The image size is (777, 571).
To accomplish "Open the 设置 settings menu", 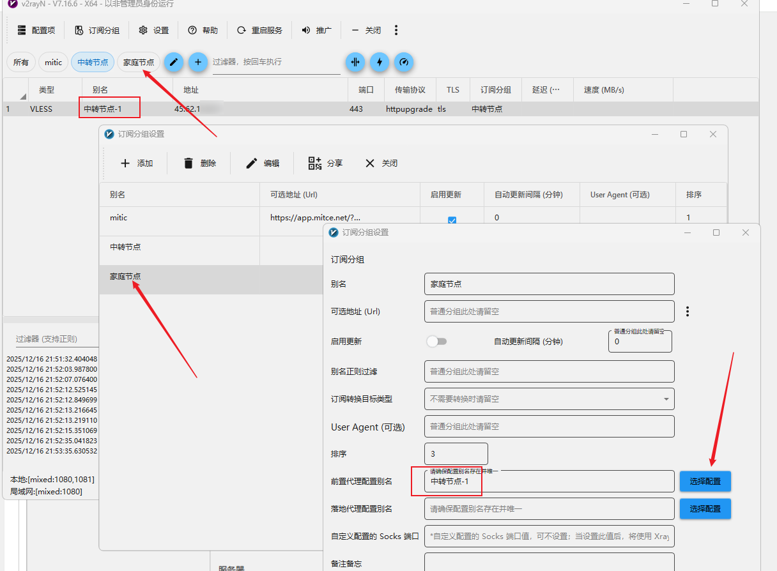I will [154, 30].
